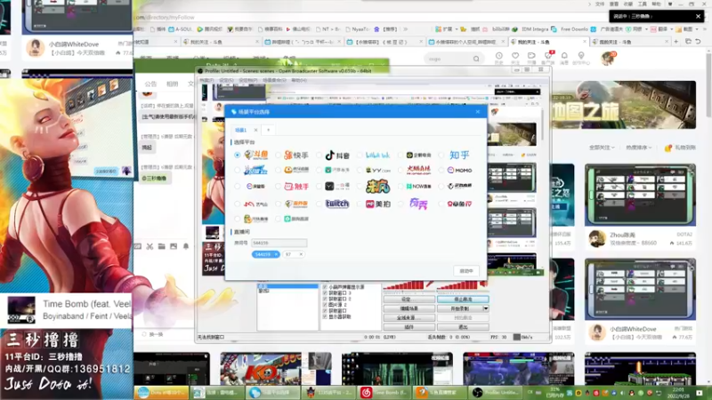The height and width of the screenshot is (400, 712).
Task: Click the Douyu logo in platform list
Action: click(x=255, y=155)
